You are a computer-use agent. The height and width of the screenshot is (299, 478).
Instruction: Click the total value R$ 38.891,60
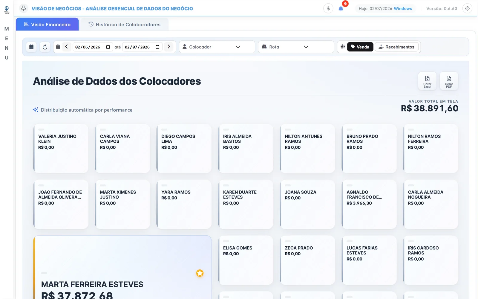(430, 108)
